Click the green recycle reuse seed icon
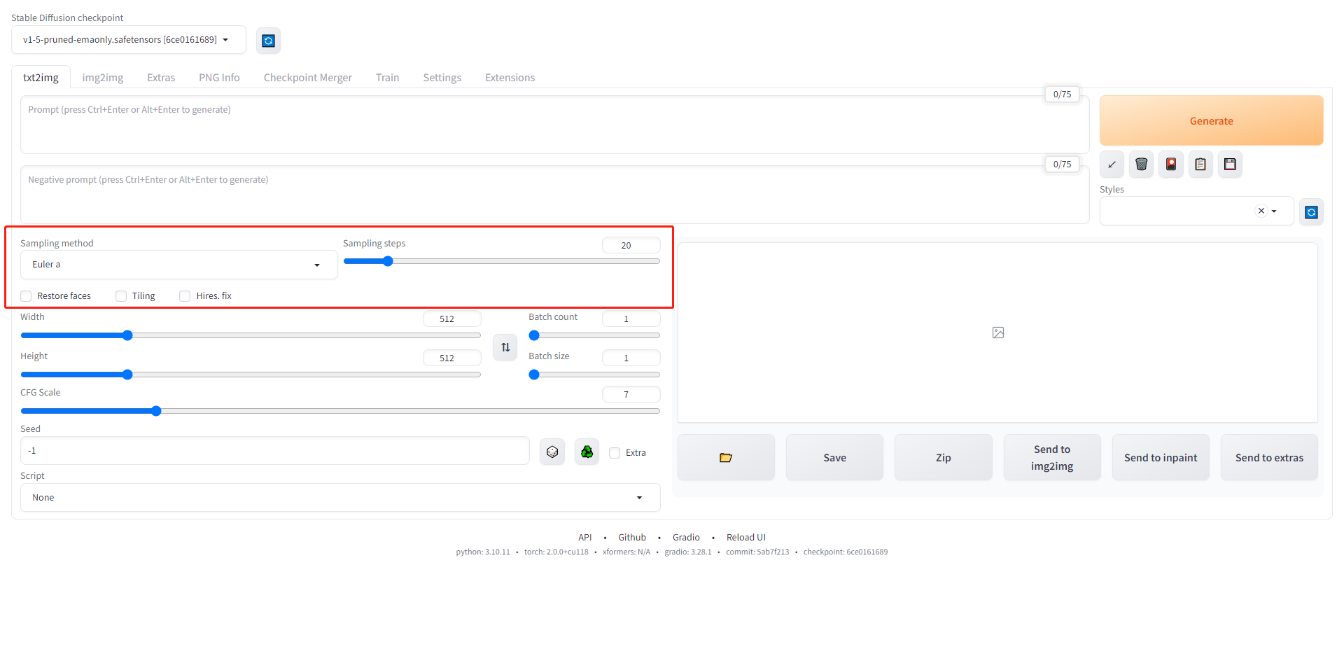The width and height of the screenshot is (1344, 656). click(587, 452)
